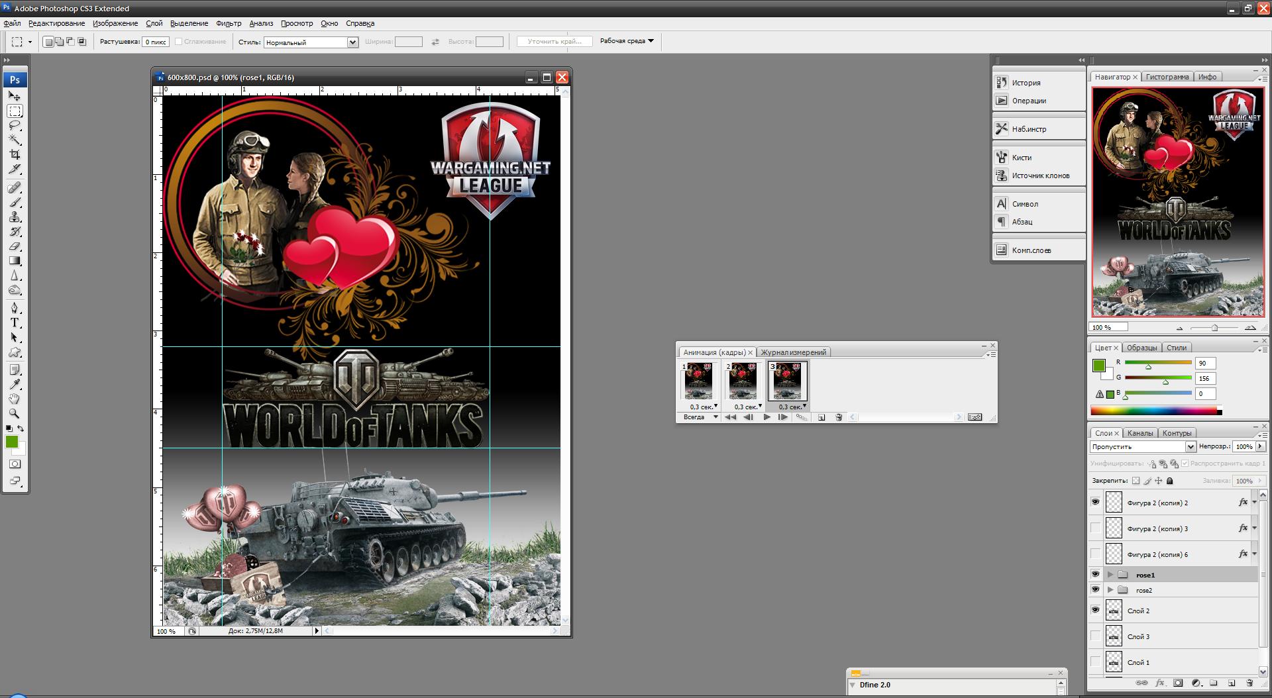Open the layer opacity slider arrow
The image size is (1272, 698).
(1260, 446)
